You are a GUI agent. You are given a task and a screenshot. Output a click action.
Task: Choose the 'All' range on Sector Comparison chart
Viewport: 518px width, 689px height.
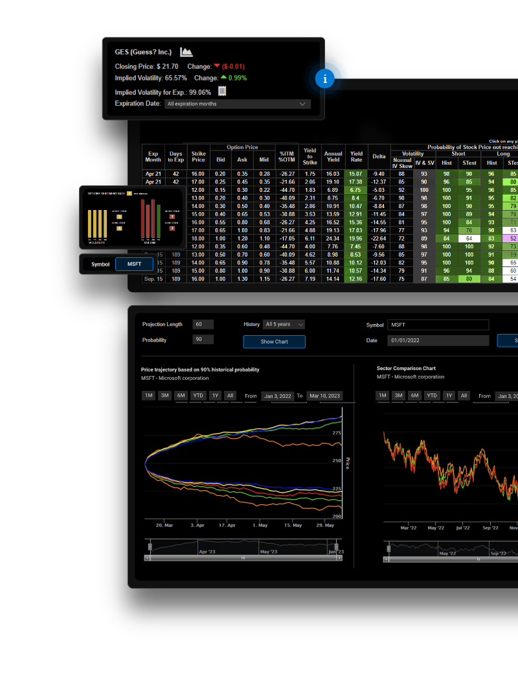(x=464, y=395)
